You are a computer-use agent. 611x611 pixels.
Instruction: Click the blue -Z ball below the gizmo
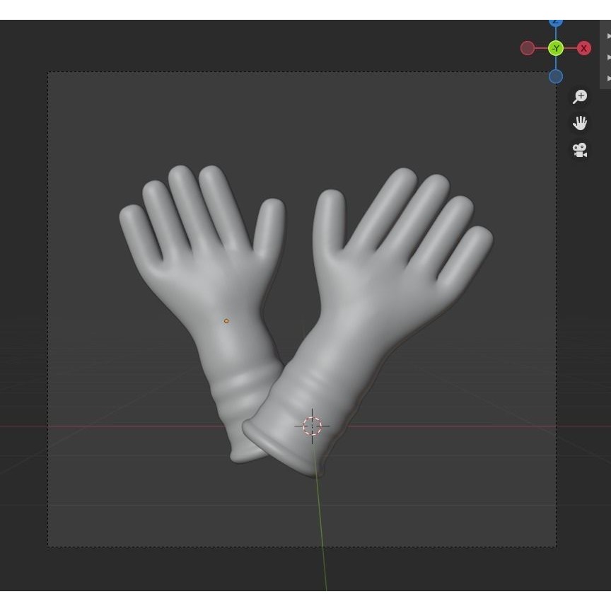click(556, 76)
